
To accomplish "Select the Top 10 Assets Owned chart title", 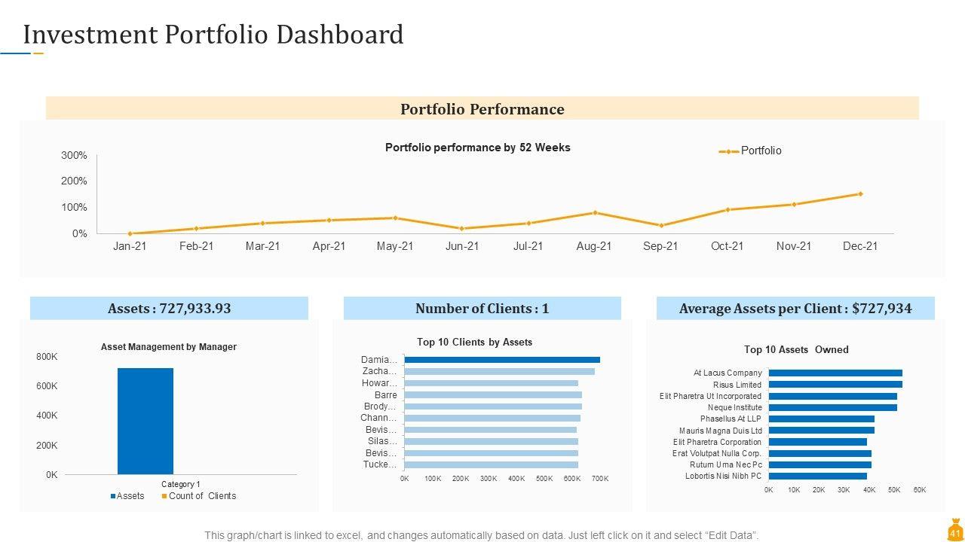I will (796, 349).
